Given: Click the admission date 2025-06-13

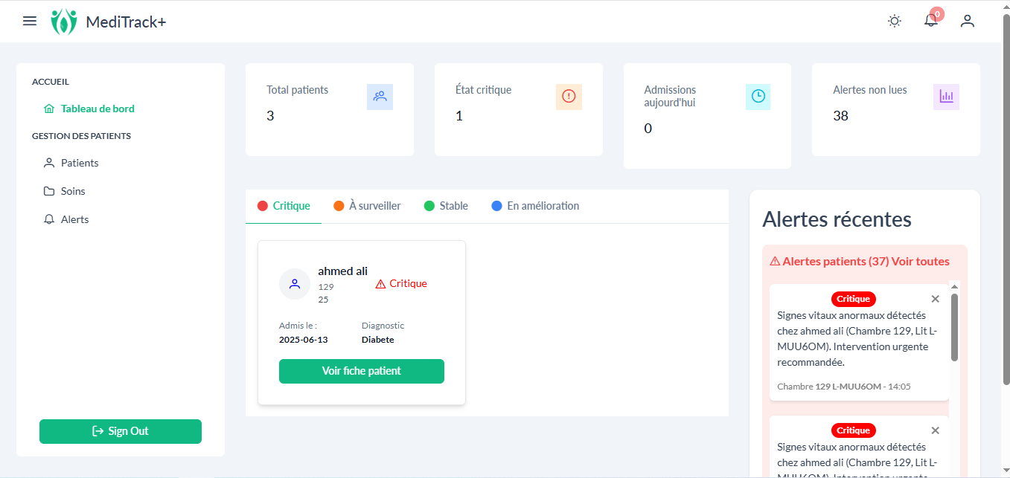Looking at the screenshot, I should pyautogui.click(x=304, y=340).
